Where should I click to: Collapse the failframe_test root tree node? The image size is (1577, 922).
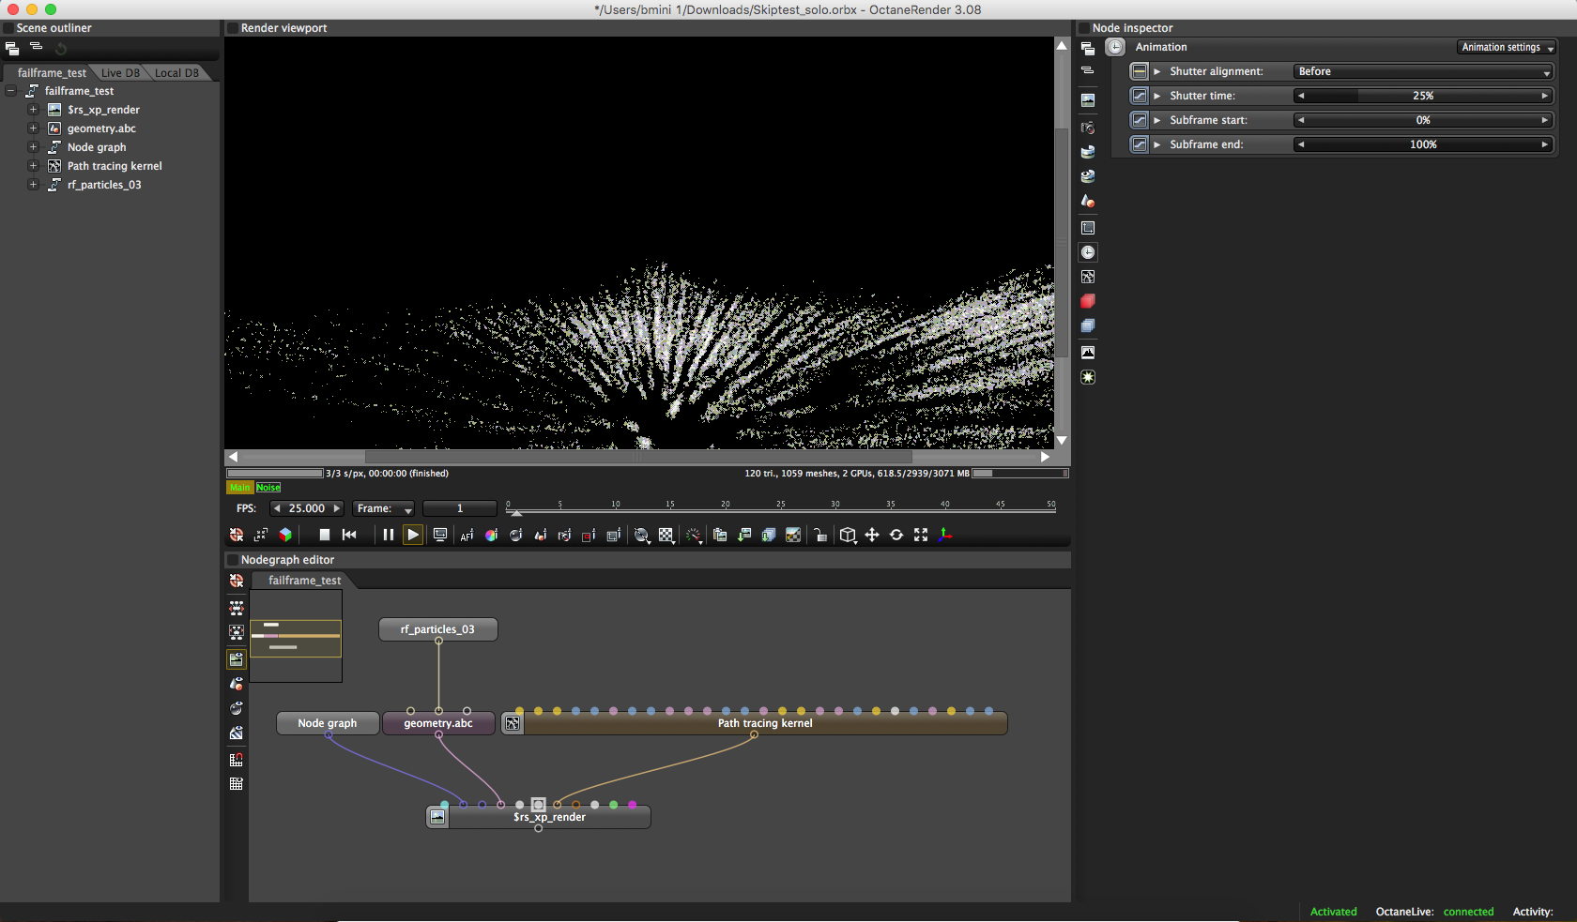point(11,91)
